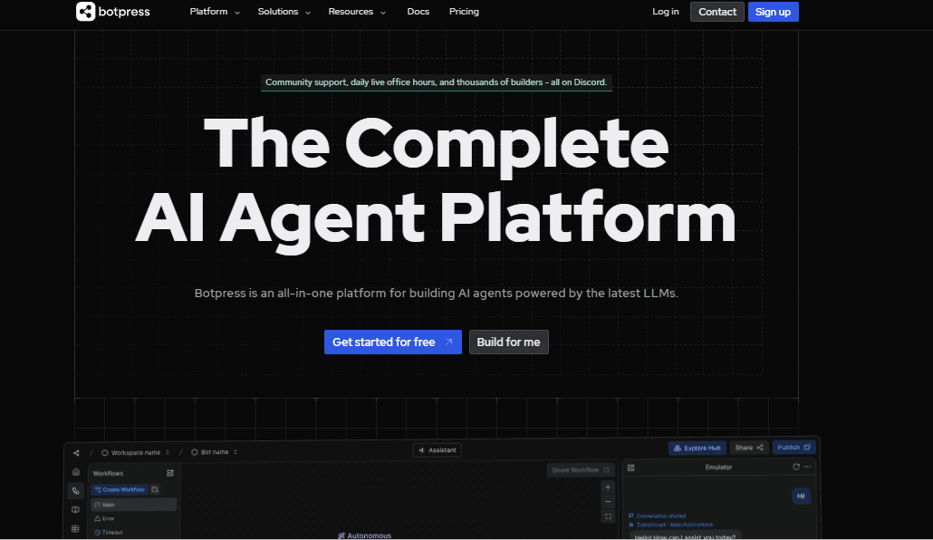Click the Sign up button

[773, 12]
